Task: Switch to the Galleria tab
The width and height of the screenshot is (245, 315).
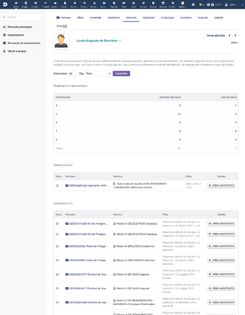Action: pyautogui.click(x=219, y=18)
